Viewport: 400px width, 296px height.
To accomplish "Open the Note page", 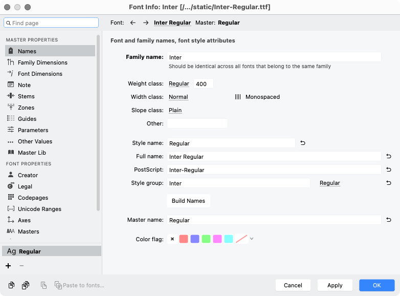I will [x=50, y=85].
